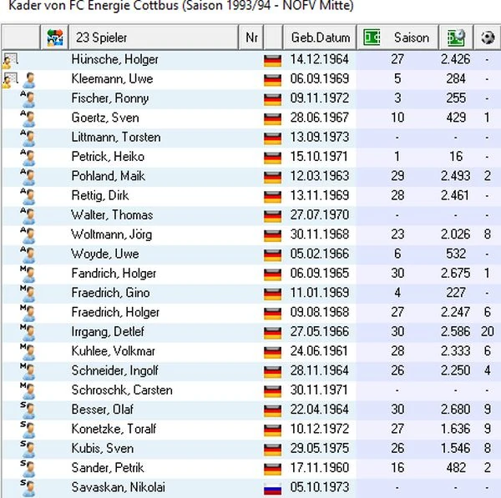Sort by the green pitch appearances header icon
This screenshot has height=498, width=501.
372,38
